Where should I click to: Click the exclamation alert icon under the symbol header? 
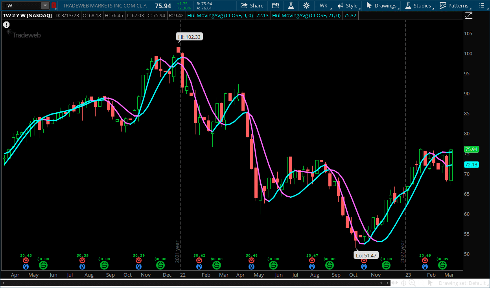click(x=7, y=24)
